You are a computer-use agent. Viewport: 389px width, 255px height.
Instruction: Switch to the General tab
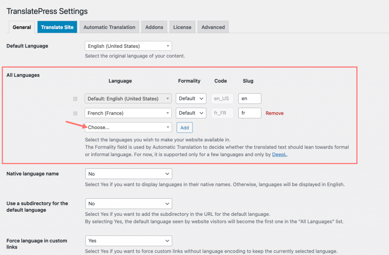(x=22, y=27)
